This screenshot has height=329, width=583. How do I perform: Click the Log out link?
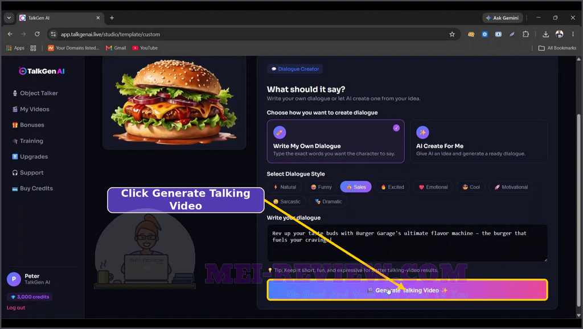click(16, 308)
